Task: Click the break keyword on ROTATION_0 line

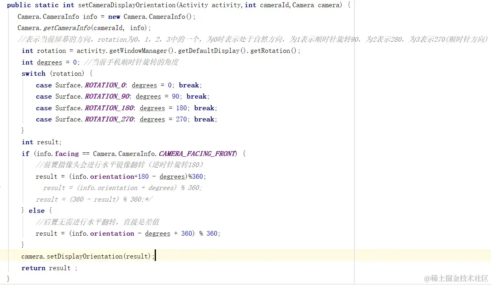Action: click(x=189, y=85)
